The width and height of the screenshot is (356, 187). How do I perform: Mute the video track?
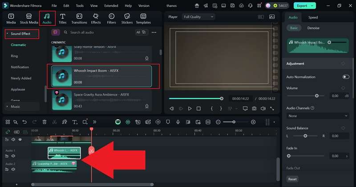(13, 139)
